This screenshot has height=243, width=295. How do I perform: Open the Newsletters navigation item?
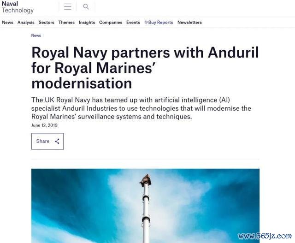point(189,23)
